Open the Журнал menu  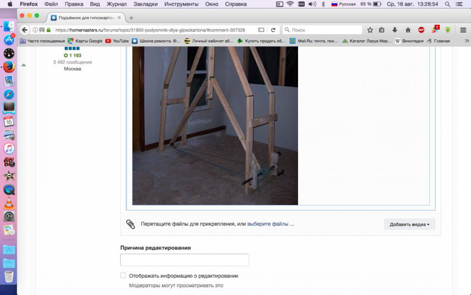(117, 4)
